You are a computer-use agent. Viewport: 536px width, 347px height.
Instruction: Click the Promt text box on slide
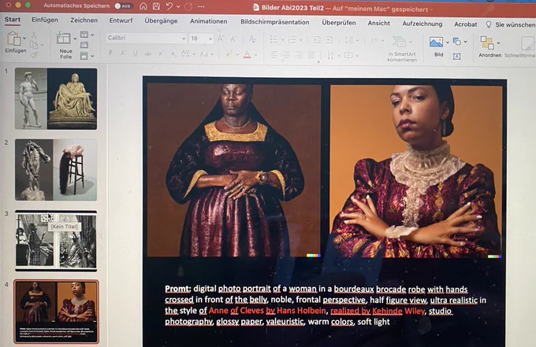coord(325,305)
